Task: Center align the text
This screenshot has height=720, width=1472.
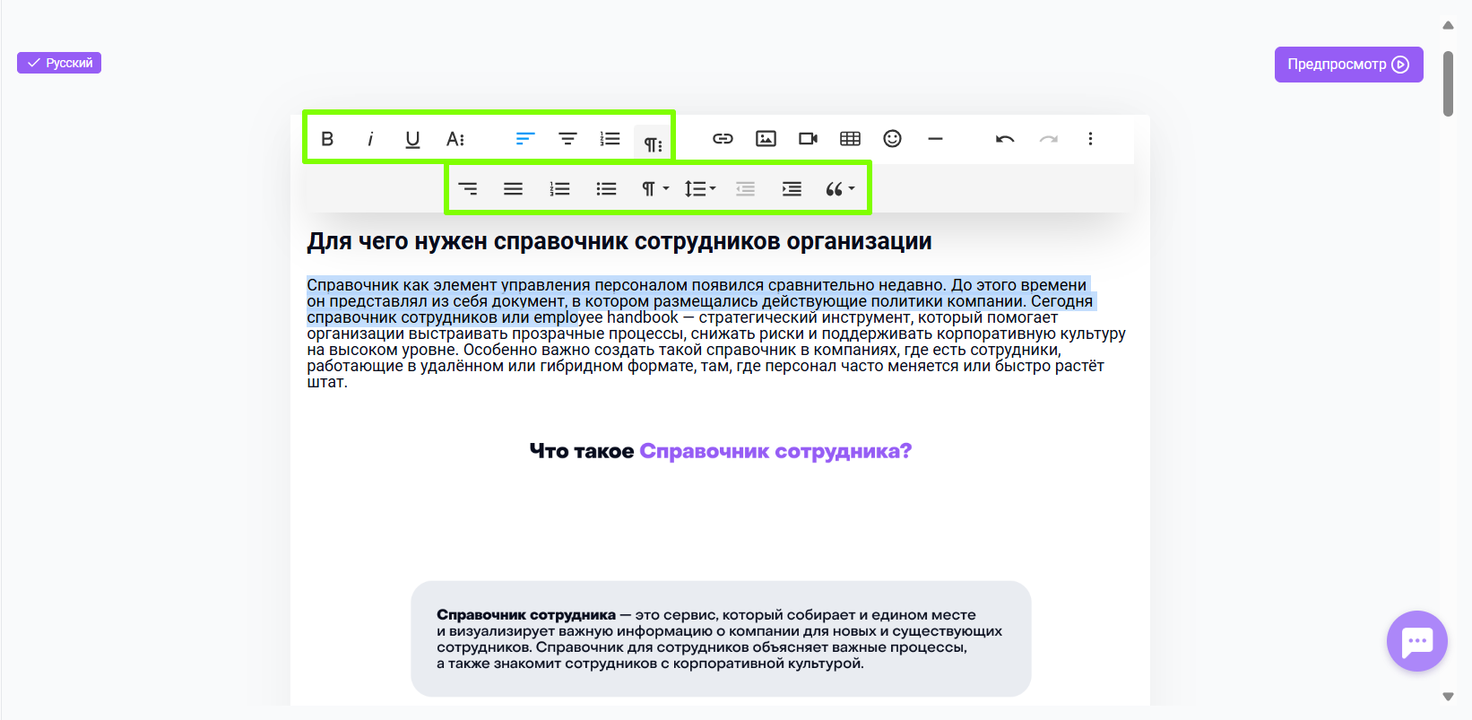Action: tap(567, 139)
